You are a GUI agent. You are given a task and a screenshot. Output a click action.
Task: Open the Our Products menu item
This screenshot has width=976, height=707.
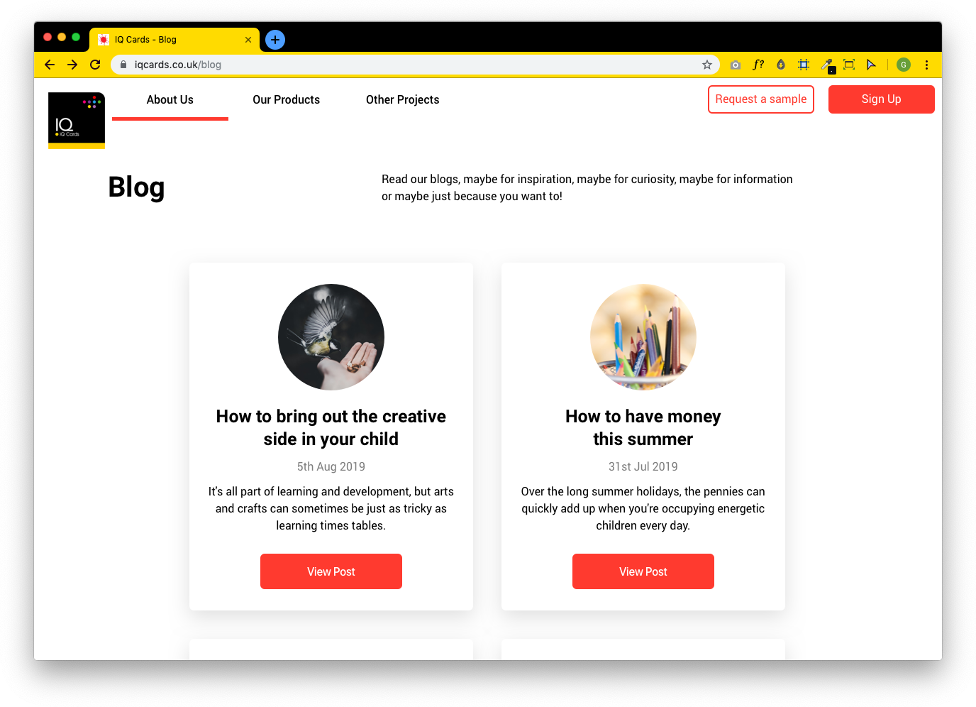tap(287, 100)
